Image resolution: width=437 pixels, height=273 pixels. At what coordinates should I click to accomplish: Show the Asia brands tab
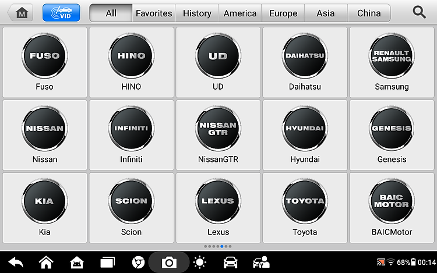point(326,13)
